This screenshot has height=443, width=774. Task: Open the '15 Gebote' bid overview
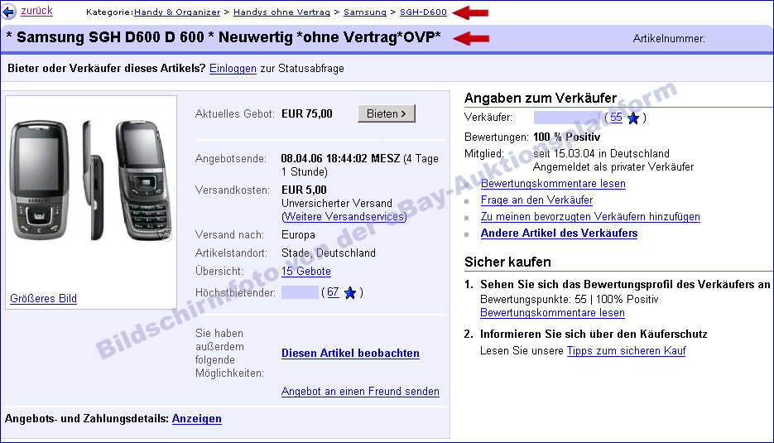tap(306, 271)
